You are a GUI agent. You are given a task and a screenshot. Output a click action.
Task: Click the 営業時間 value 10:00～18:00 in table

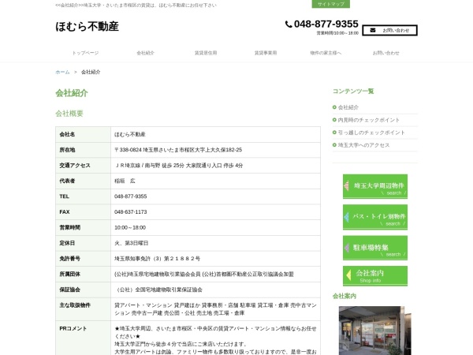(x=130, y=228)
